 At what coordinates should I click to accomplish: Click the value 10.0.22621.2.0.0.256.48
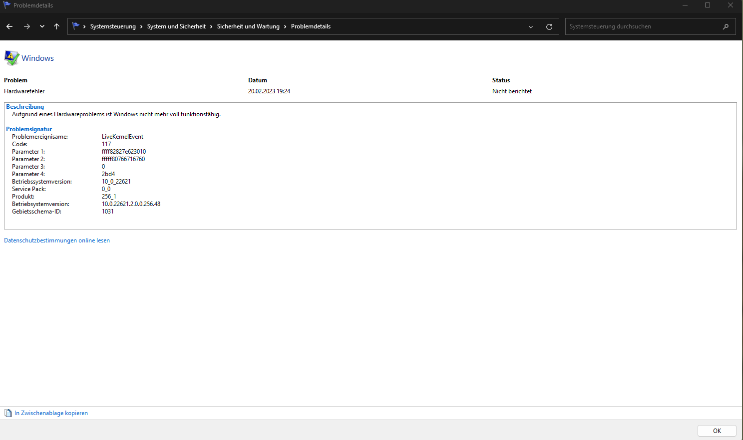pos(131,204)
